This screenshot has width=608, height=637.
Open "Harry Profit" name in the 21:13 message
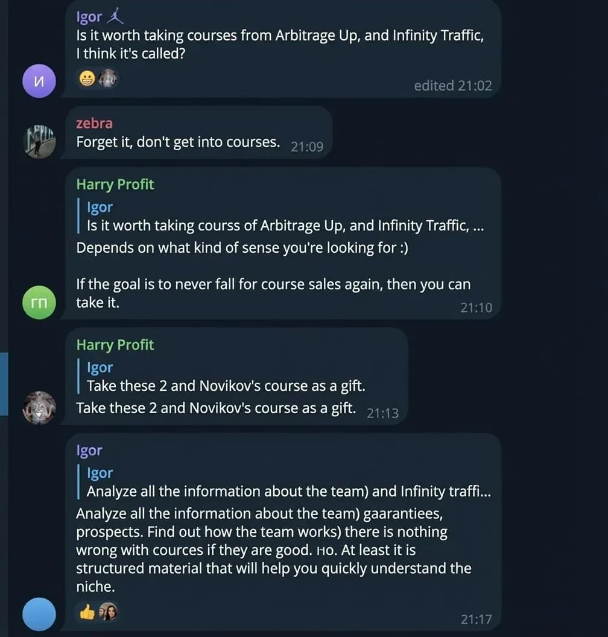[x=115, y=344]
